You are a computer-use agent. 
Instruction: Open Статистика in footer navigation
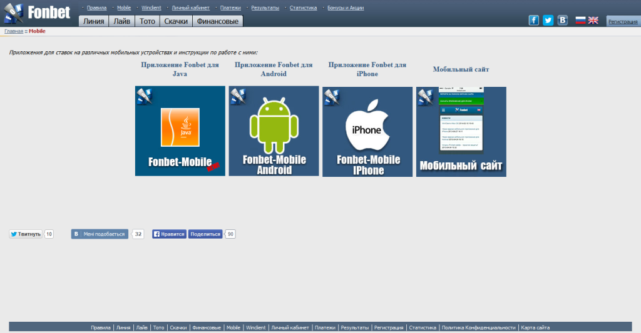click(423, 328)
